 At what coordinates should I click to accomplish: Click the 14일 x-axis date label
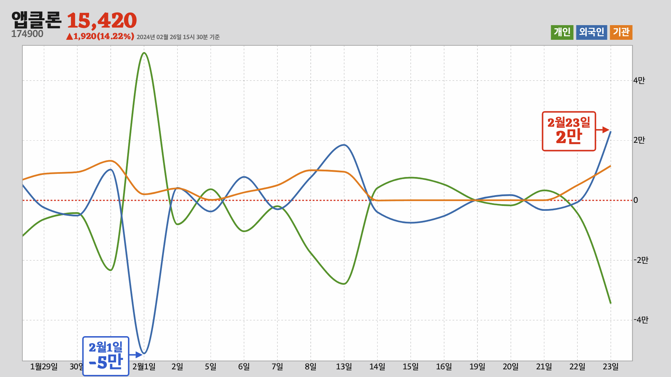377,367
